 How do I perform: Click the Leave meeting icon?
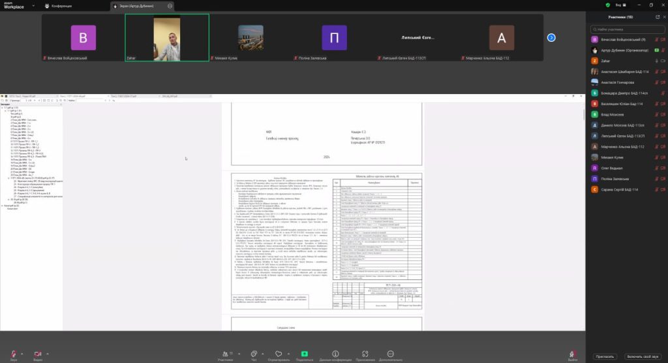click(x=572, y=353)
